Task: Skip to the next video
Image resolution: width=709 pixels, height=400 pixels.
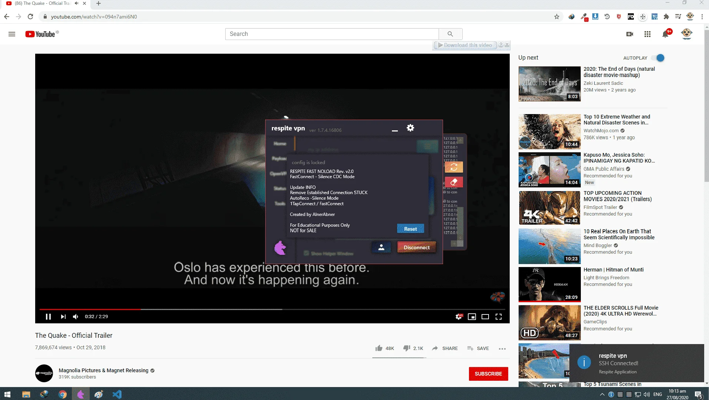Action: click(x=63, y=317)
